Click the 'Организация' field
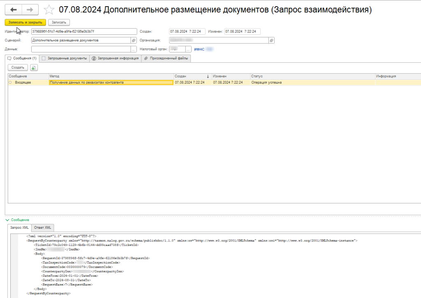421x298 pixels. tap(219, 40)
